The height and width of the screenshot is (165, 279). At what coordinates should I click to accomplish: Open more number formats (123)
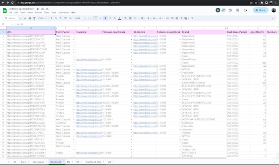[70, 18]
